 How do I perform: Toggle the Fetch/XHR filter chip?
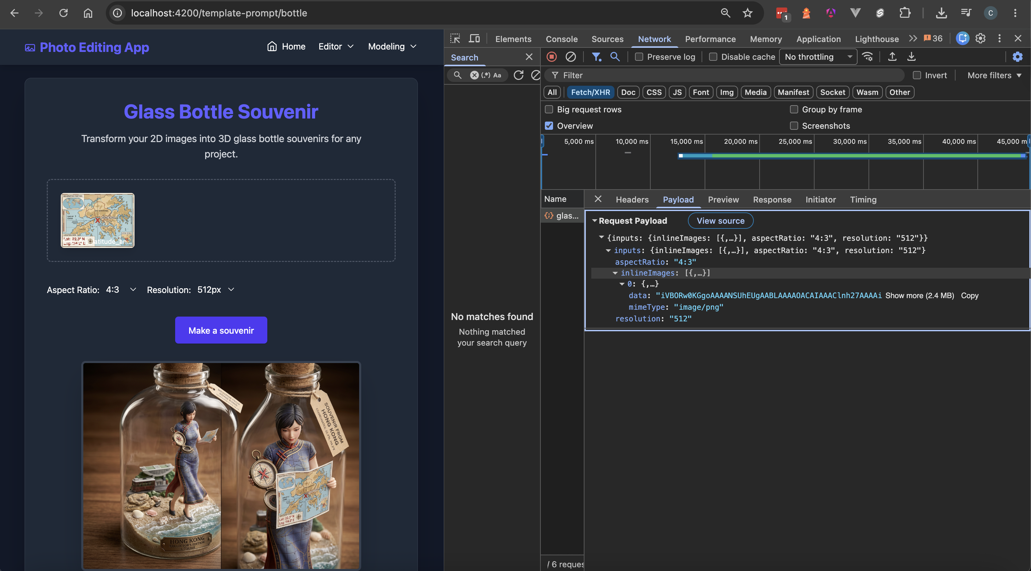click(x=590, y=92)
